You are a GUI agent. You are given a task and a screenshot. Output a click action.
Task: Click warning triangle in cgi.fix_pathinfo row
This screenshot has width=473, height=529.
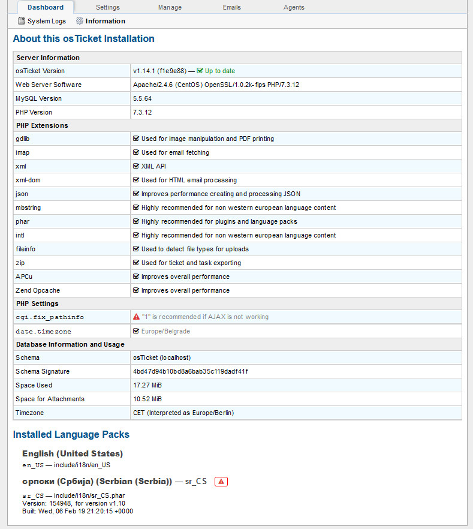pos(136,317)
